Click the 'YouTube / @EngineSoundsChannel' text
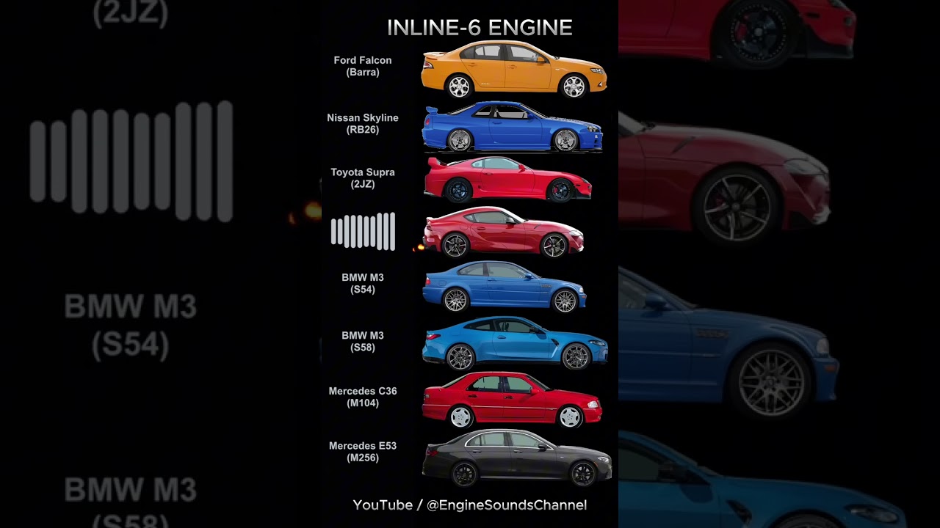 pos(470,505)
